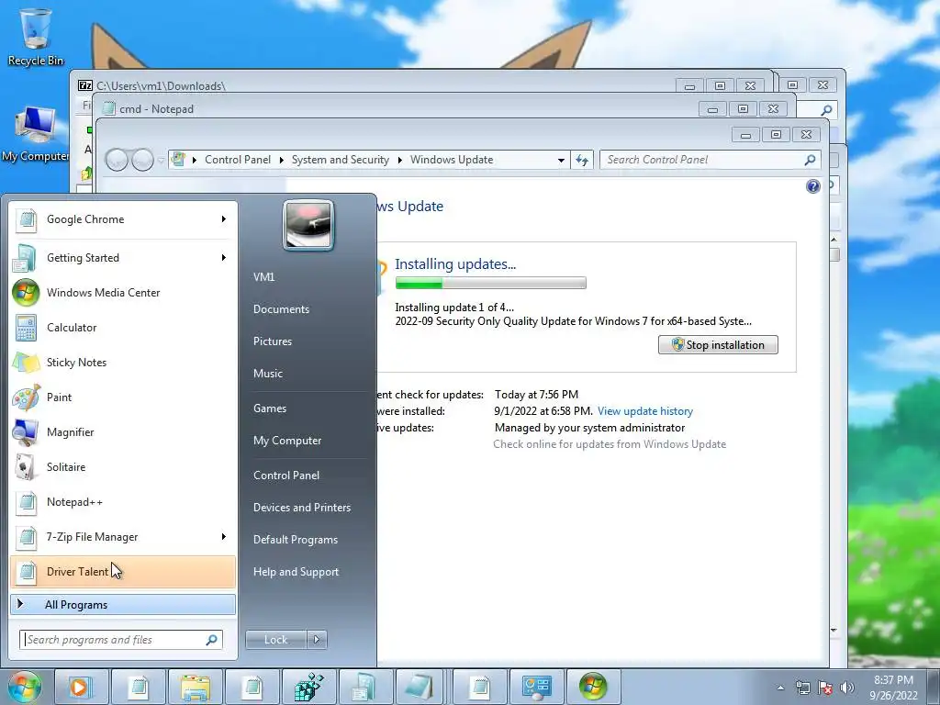Click the Windows flag orb taskbar icon
The height and width of the screenshot is (705, 940).
(593, 687)
